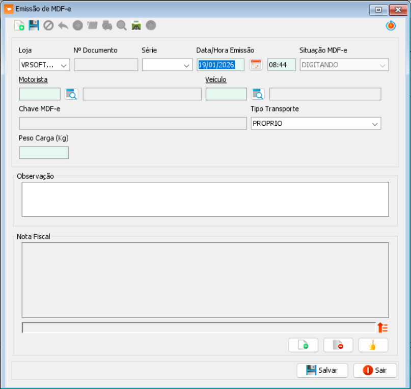The height and width of the screenshot is (389, 411).
Task: Click the Peso Carga (Kg) field
Action: pyautogui.click(x=44, y=153)
